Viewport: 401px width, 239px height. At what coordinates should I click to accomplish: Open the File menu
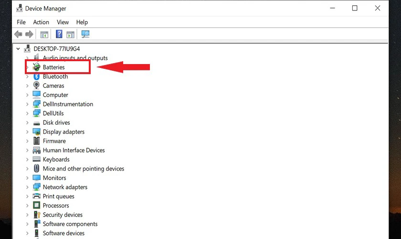pos(21,22)
